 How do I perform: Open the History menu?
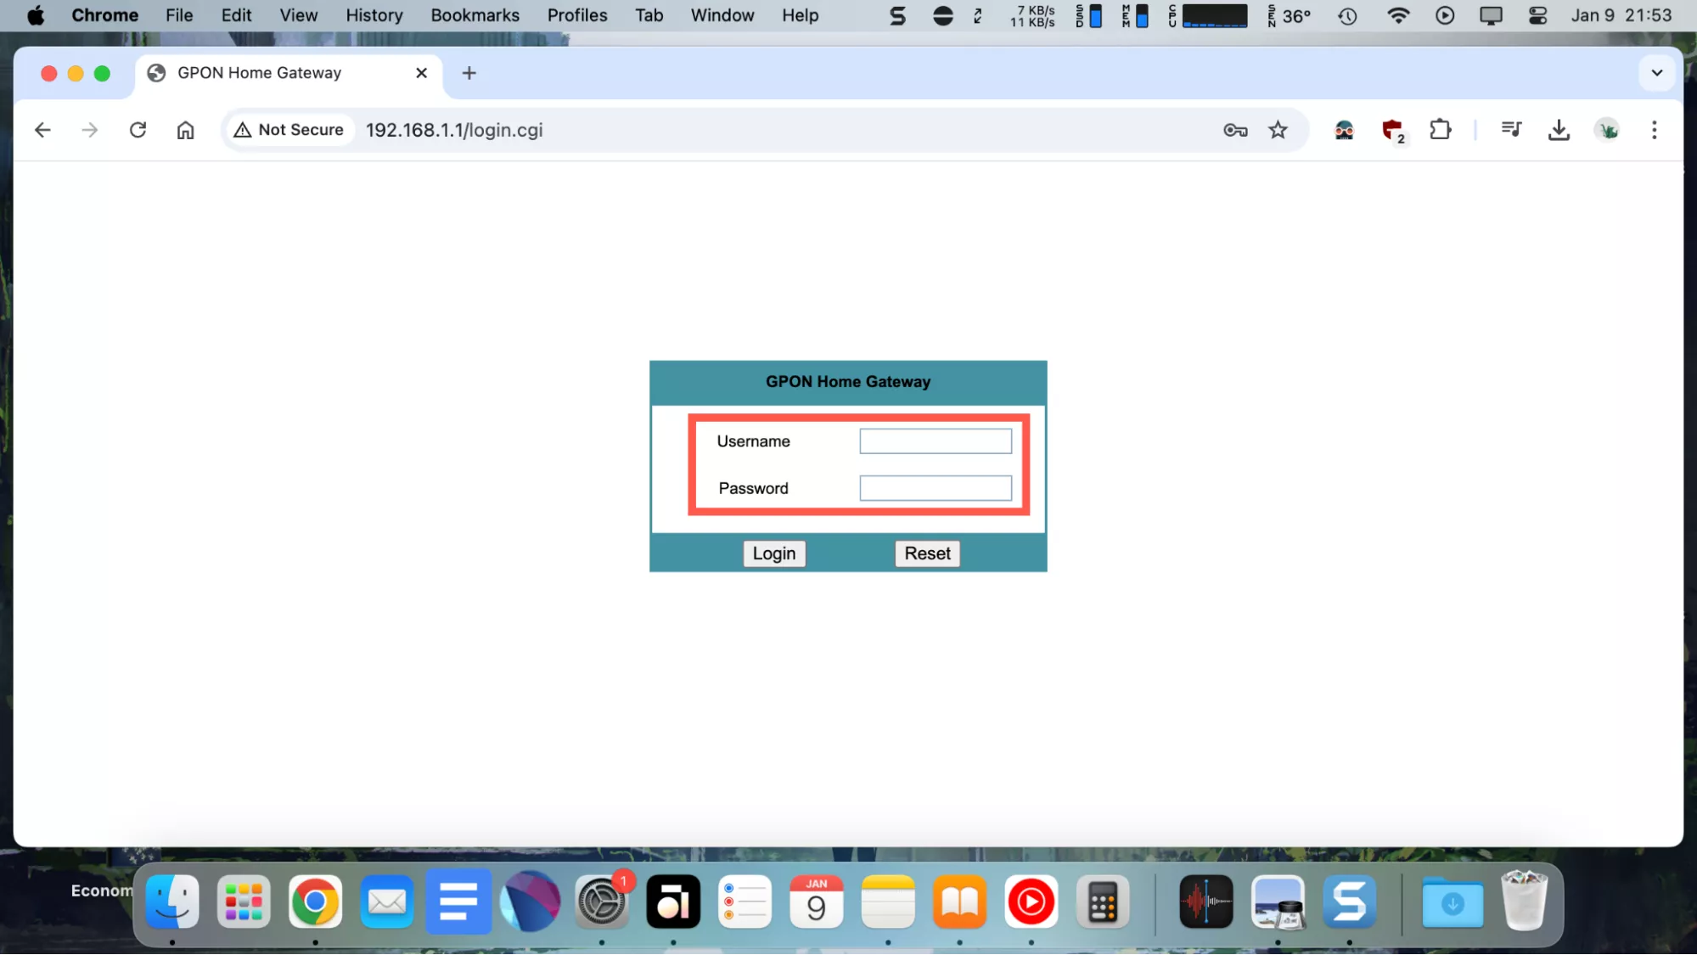[x=374, y=15]
